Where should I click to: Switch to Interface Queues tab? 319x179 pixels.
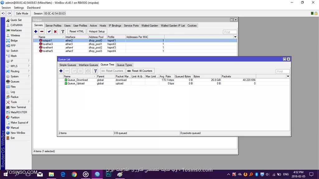(x=88, y=65)
